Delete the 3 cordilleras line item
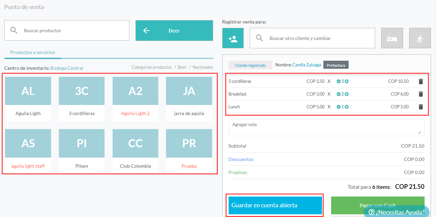Screen dimensions: 436x217 tap(421, 82)
